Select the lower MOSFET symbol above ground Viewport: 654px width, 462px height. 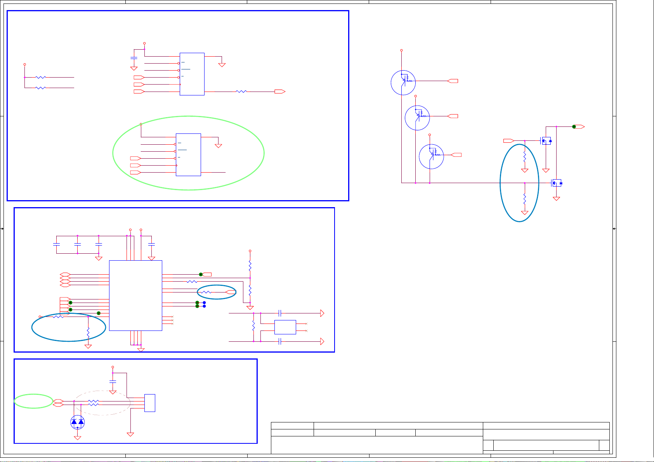(557, 183)
